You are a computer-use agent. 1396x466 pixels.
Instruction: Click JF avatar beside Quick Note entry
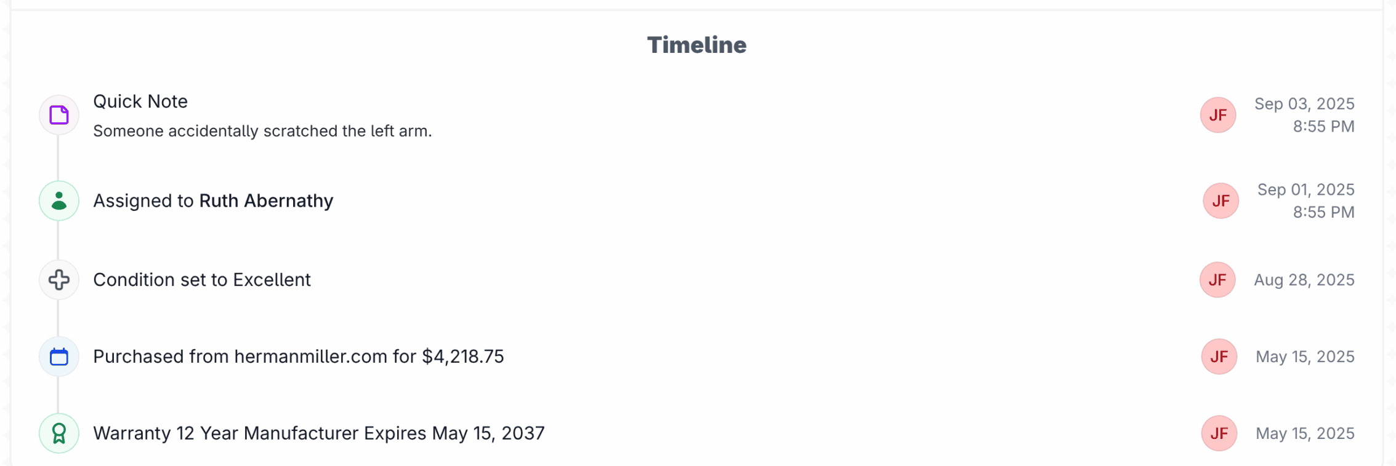(x=1217, y=115)
